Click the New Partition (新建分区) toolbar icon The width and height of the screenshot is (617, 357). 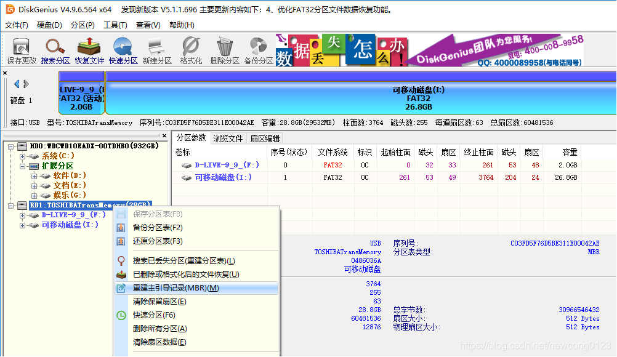point(157,50)
